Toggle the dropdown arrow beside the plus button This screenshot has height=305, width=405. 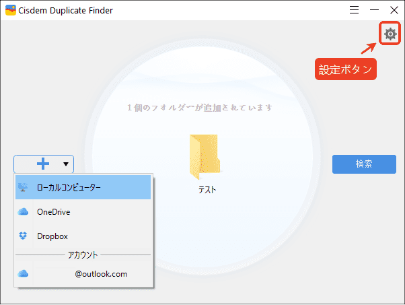coord(66,164)
